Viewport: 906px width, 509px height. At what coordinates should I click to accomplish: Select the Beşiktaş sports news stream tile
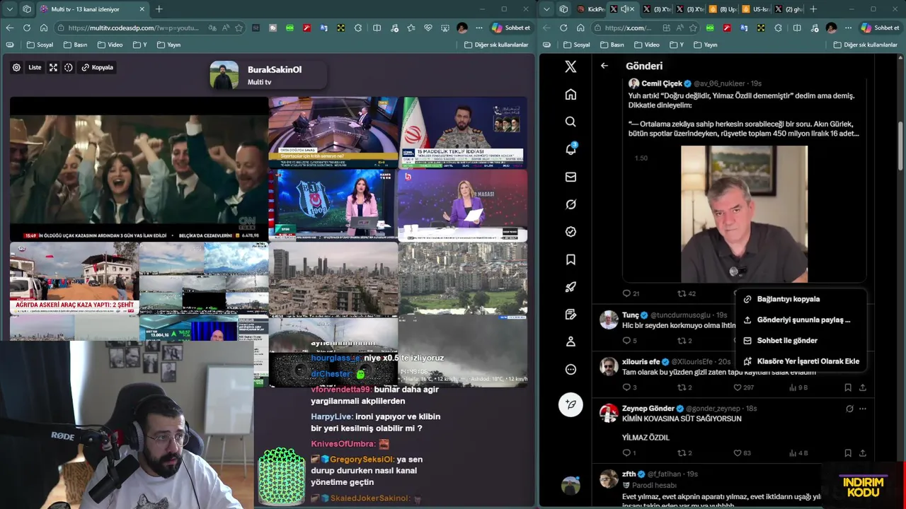click(333, 204)
